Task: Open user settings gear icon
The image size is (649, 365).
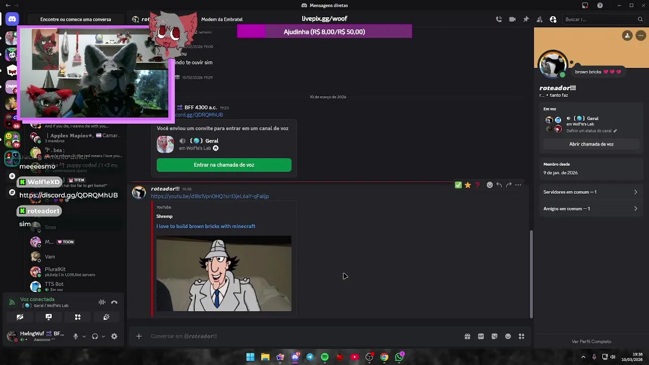Action: pos(114,336)
